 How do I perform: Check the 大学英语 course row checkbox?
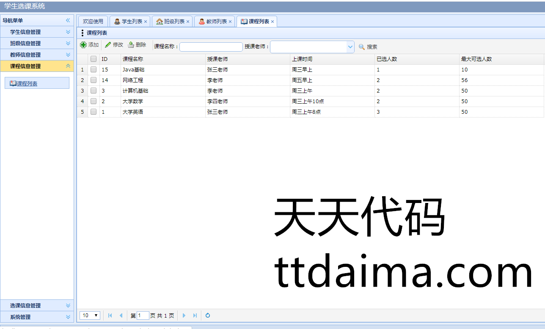pos(94,112)
